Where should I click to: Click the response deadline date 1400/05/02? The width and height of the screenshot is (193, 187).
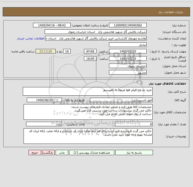pyautogui.click(x=128, y=51)
